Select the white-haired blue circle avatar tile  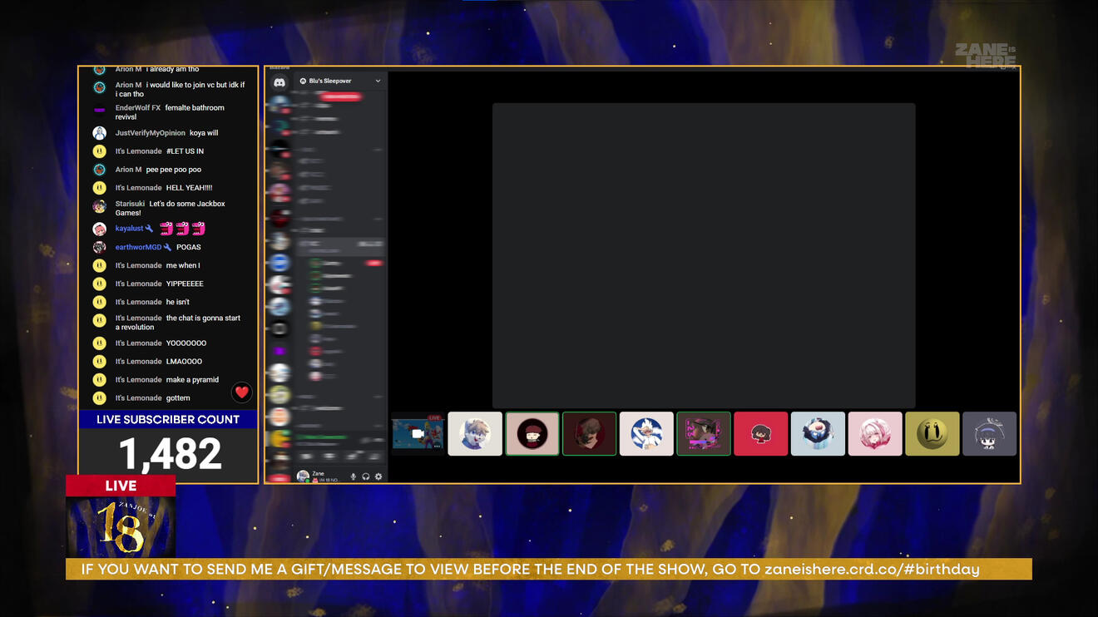(646, 434)
